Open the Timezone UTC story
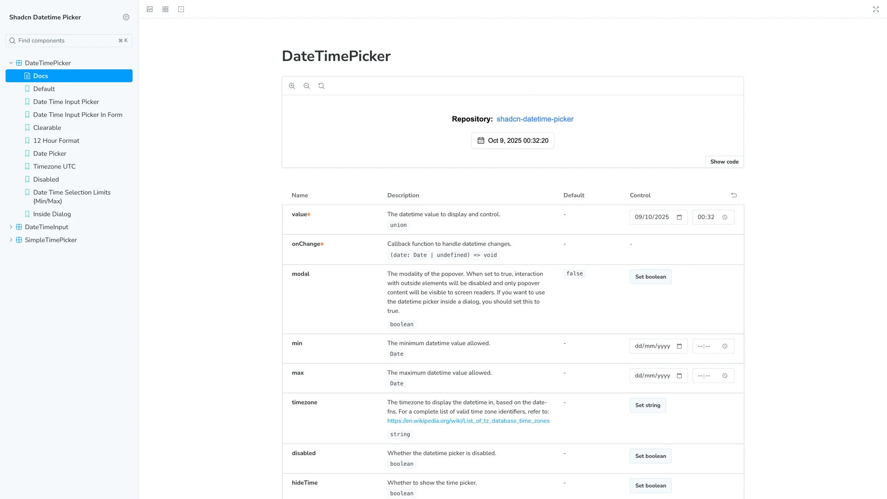Viewport: 887px width, 499px height. pyautogui.click(x=69, y=166)
